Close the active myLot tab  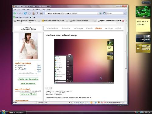(x=123, y=21)
